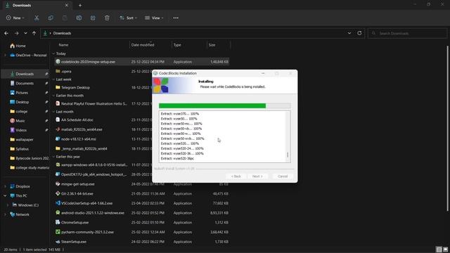450x253 pixels.
Task: Collapse the Today group
Action: click(53, 53)
